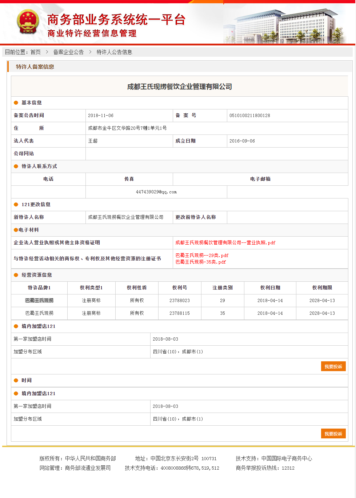Click company title 成都王氏现捞餐饮企业管理有限公司
Viewport: 356px width, 498px height.
tap(180, 87)
